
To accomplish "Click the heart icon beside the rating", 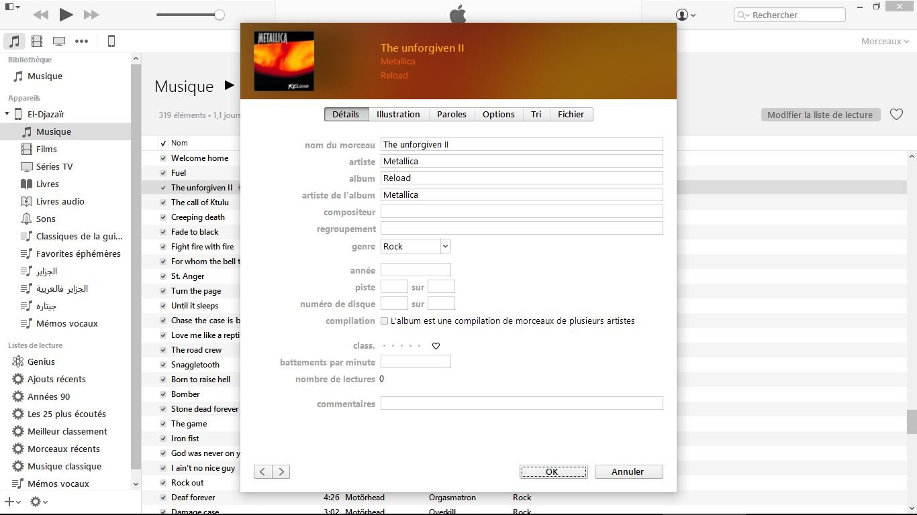I will point(436,346).
